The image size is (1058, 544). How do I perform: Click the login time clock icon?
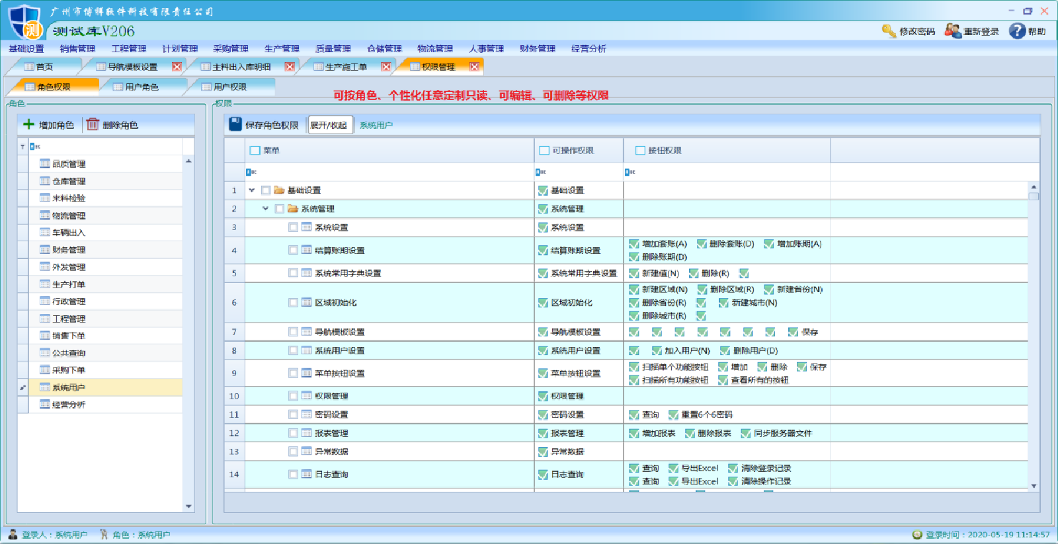pyautogui.click(x=917, y=535)
